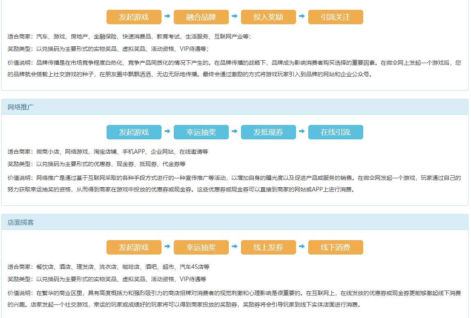Click the 线上发券 button
The height and width of the screenshot is (318, 471).
(x=268, y=247)
